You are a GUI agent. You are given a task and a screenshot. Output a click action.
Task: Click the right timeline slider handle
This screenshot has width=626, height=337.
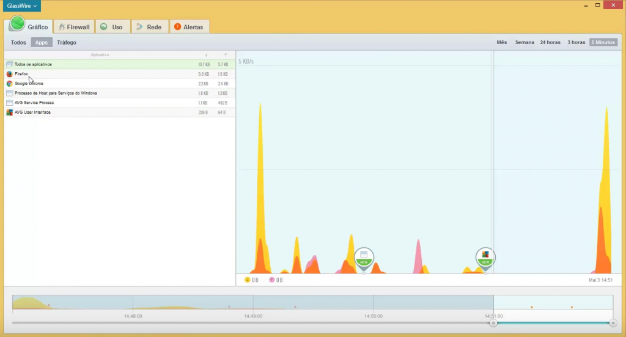click(613, 323)
